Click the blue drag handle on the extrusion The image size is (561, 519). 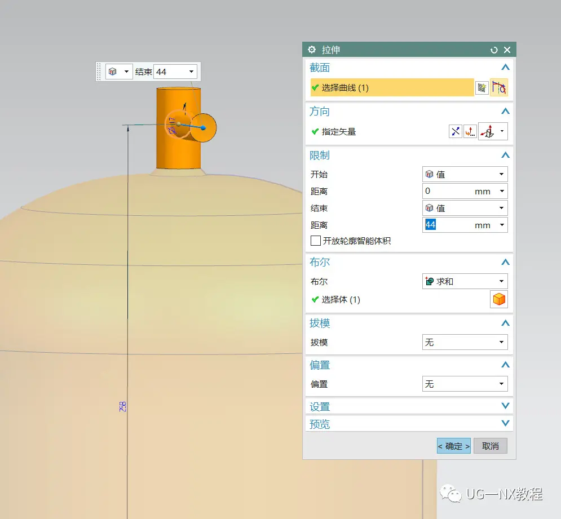(x=203, y=128)
